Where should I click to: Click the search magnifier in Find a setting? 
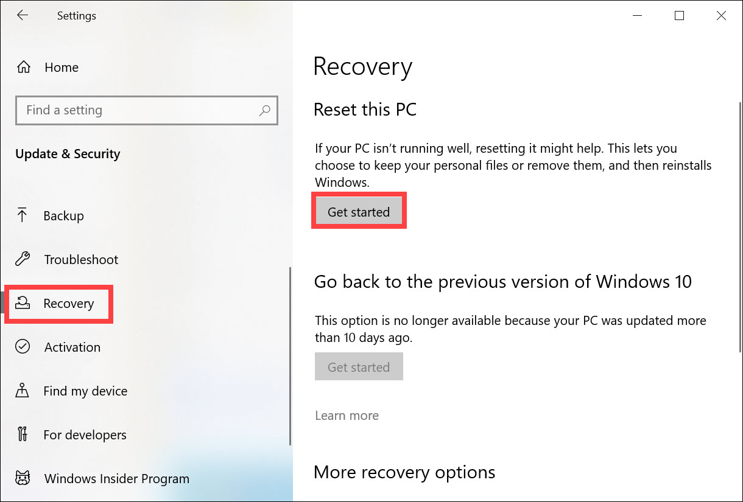tap(264, 110)
